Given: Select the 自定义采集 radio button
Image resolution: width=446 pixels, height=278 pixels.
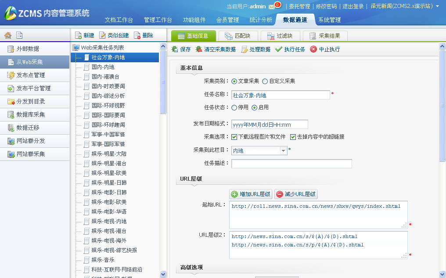Looking at the screenshot, I should tap(265, 81).
